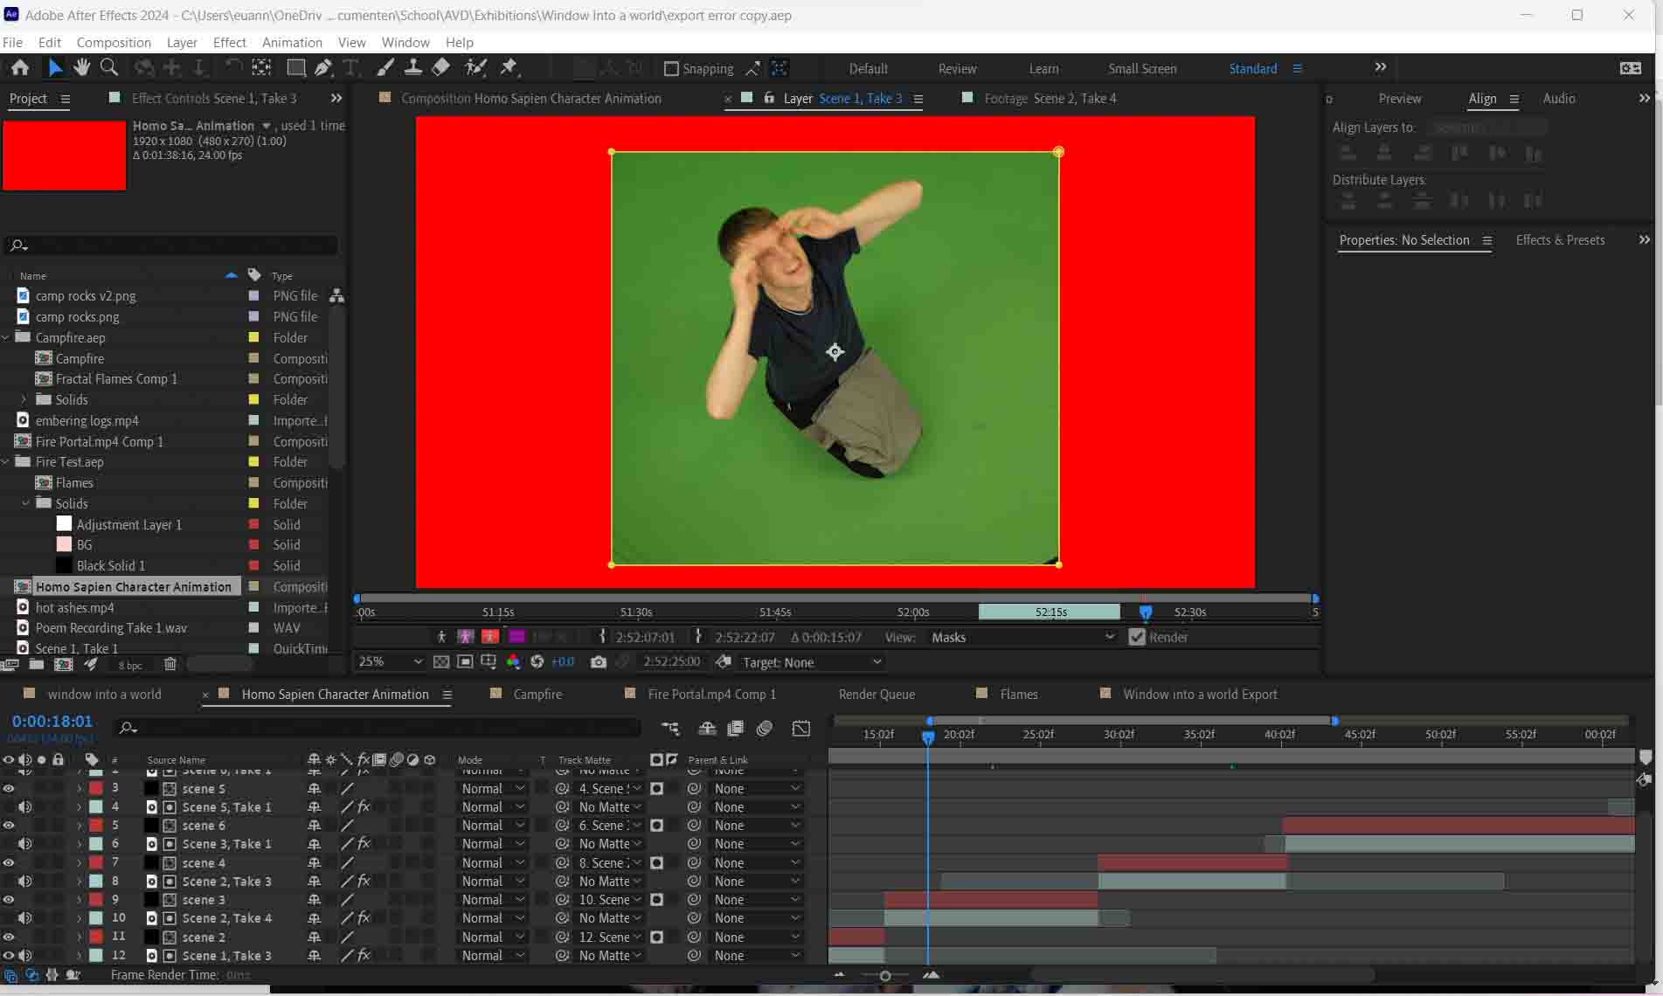Collapse the Fire Test.aep folder
Viewport: 1663px width, 996px height.
(x=7, y=462)
